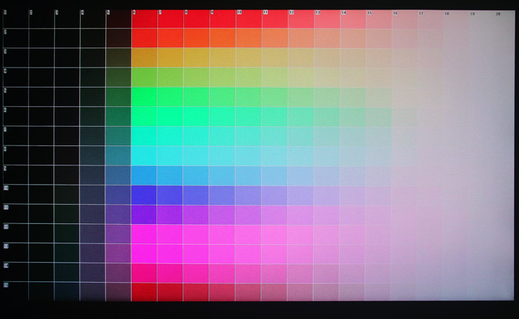This screenshot has height=319, width=519.
Task: Select the deep blue swatch, row 10 column 6
Action: point(144,194)
